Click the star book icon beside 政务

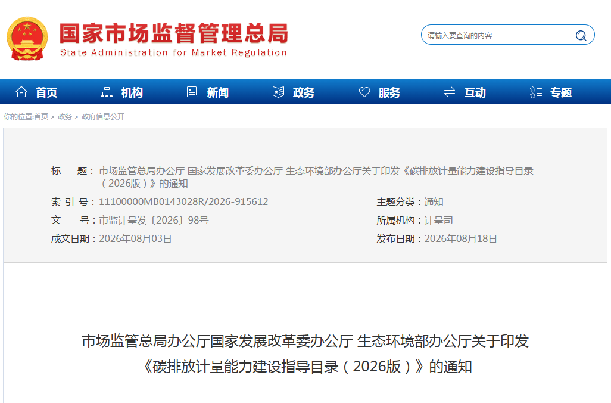[278, 92]
